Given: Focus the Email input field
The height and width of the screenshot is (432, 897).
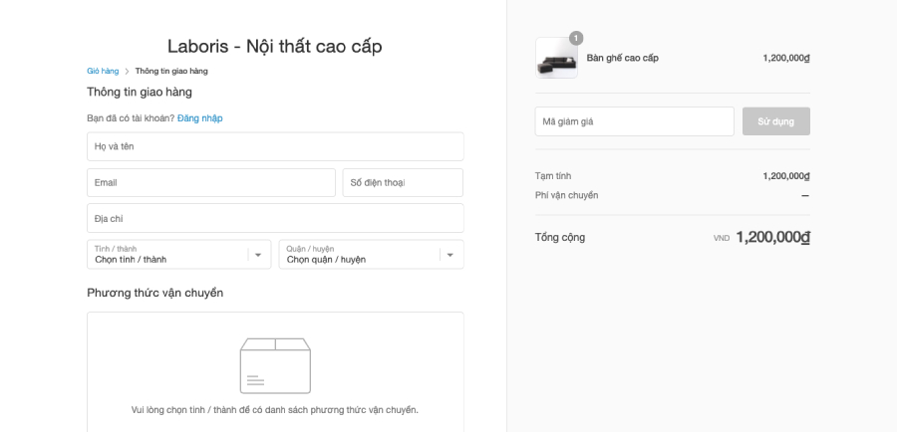Looking at the screenshot, I should pos(211,182).
